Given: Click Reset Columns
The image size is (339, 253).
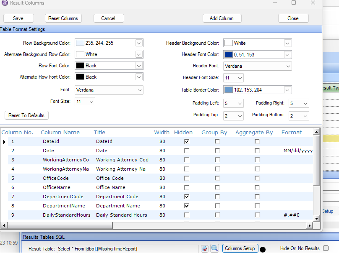Looking at the screenshot, I should 63,18.
